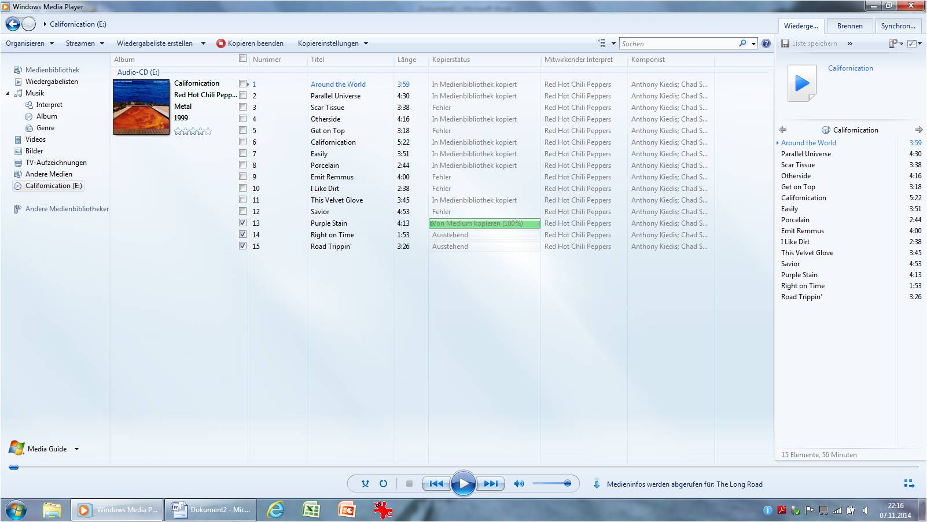This screenshot has height=522, width=927.
Task: Check the box for track 3 Scar Tissue
Action: coord(242,107)
